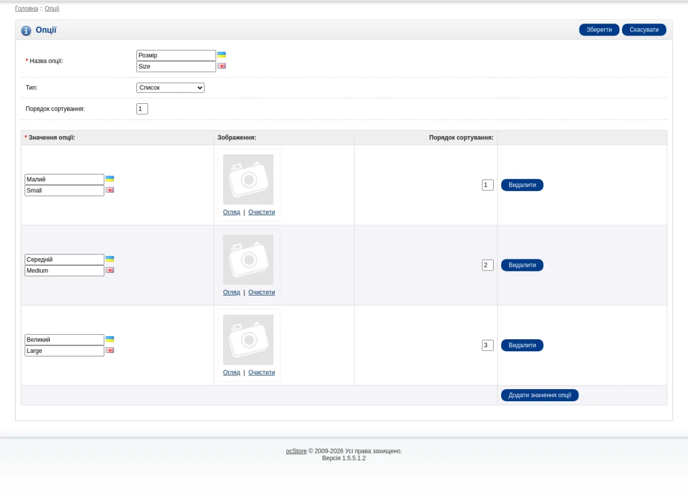
Task: Open Огляд link in the Малий row
Action: pos(232,212)
